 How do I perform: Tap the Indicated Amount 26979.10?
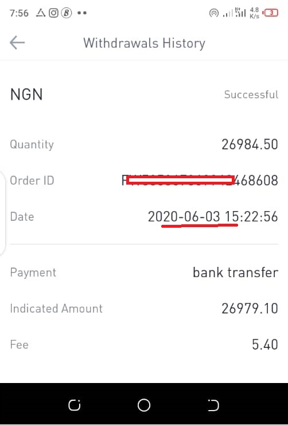(250, 308)
